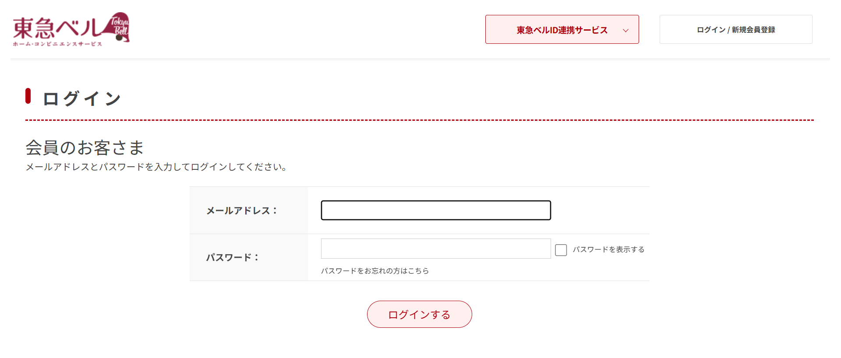841x358 pixels.
Task: Click the 東急ベル logo
Action: (71, 29)
